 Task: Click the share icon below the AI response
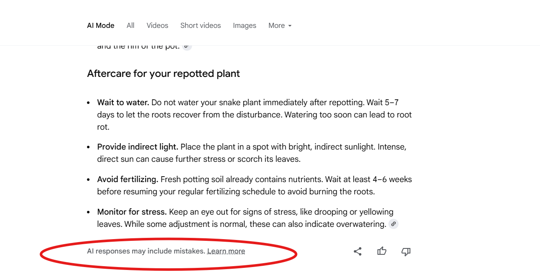coord(357,251)
